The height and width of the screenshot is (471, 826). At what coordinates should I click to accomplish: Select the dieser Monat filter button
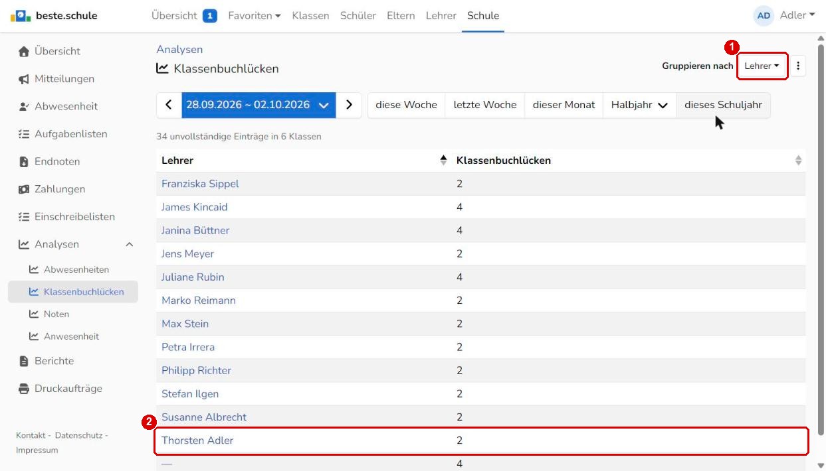click(564, 105)
